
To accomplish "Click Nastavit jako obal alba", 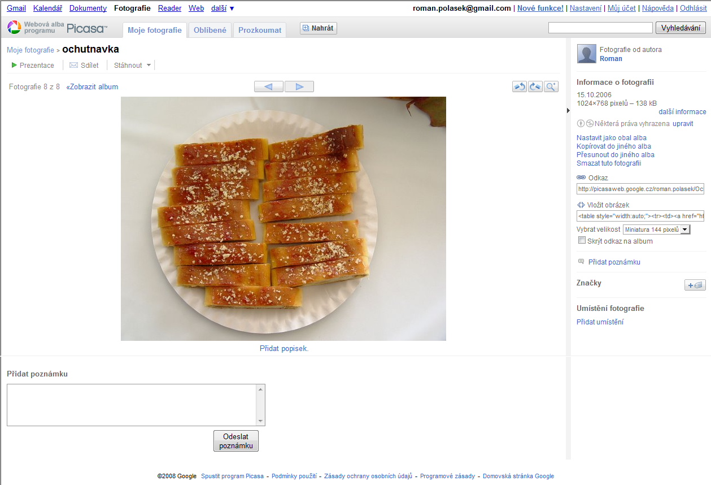I will coord(612,138).
